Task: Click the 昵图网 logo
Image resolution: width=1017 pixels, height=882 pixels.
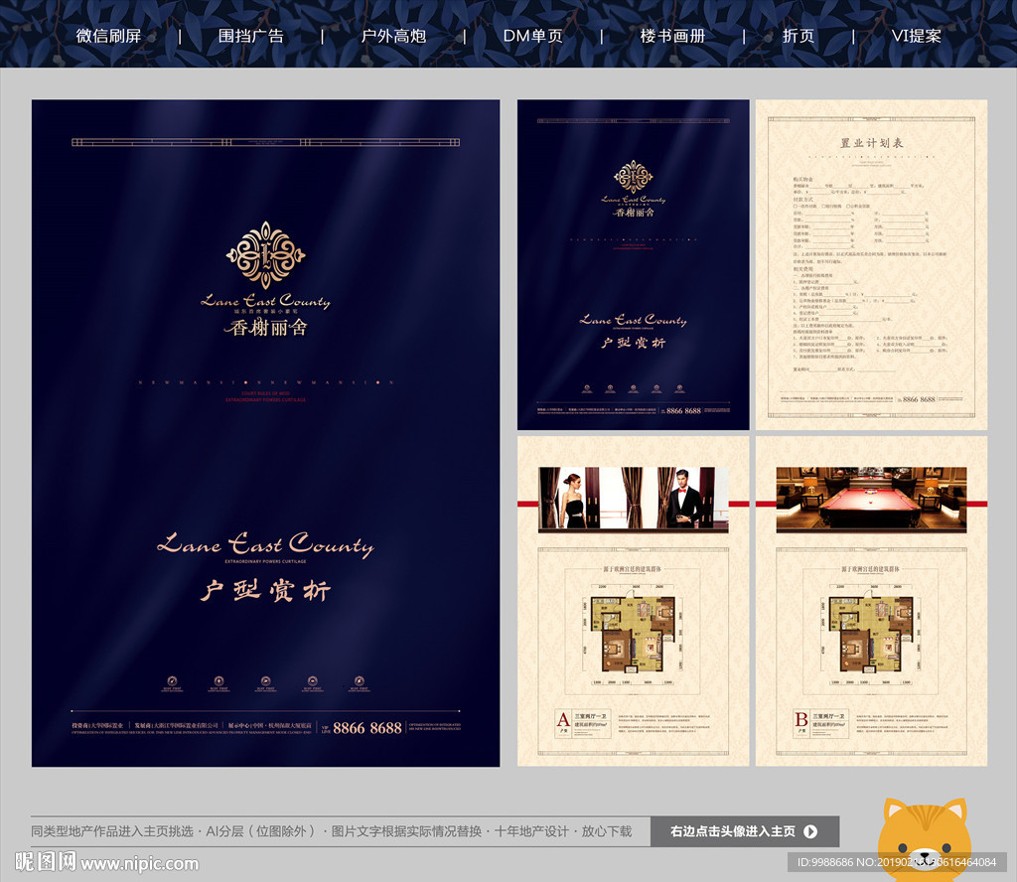Action: (46, 862)
